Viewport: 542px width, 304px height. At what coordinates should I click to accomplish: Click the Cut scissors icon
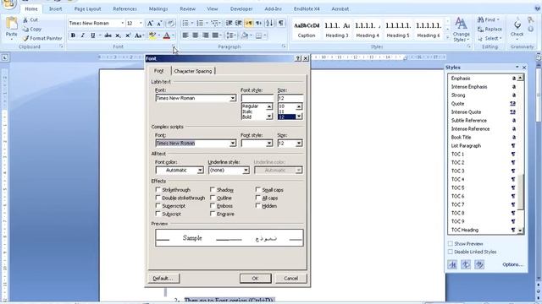[25, 20]
